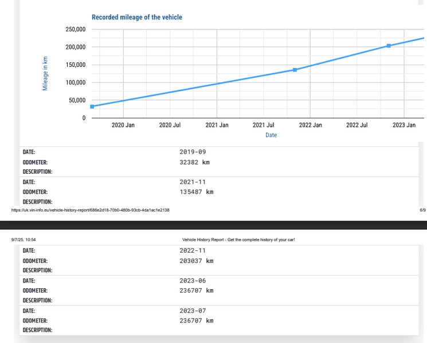Click the '2021 Jul' axis label
This screenshot has width=427, height=343.
(x=263, y=125)
